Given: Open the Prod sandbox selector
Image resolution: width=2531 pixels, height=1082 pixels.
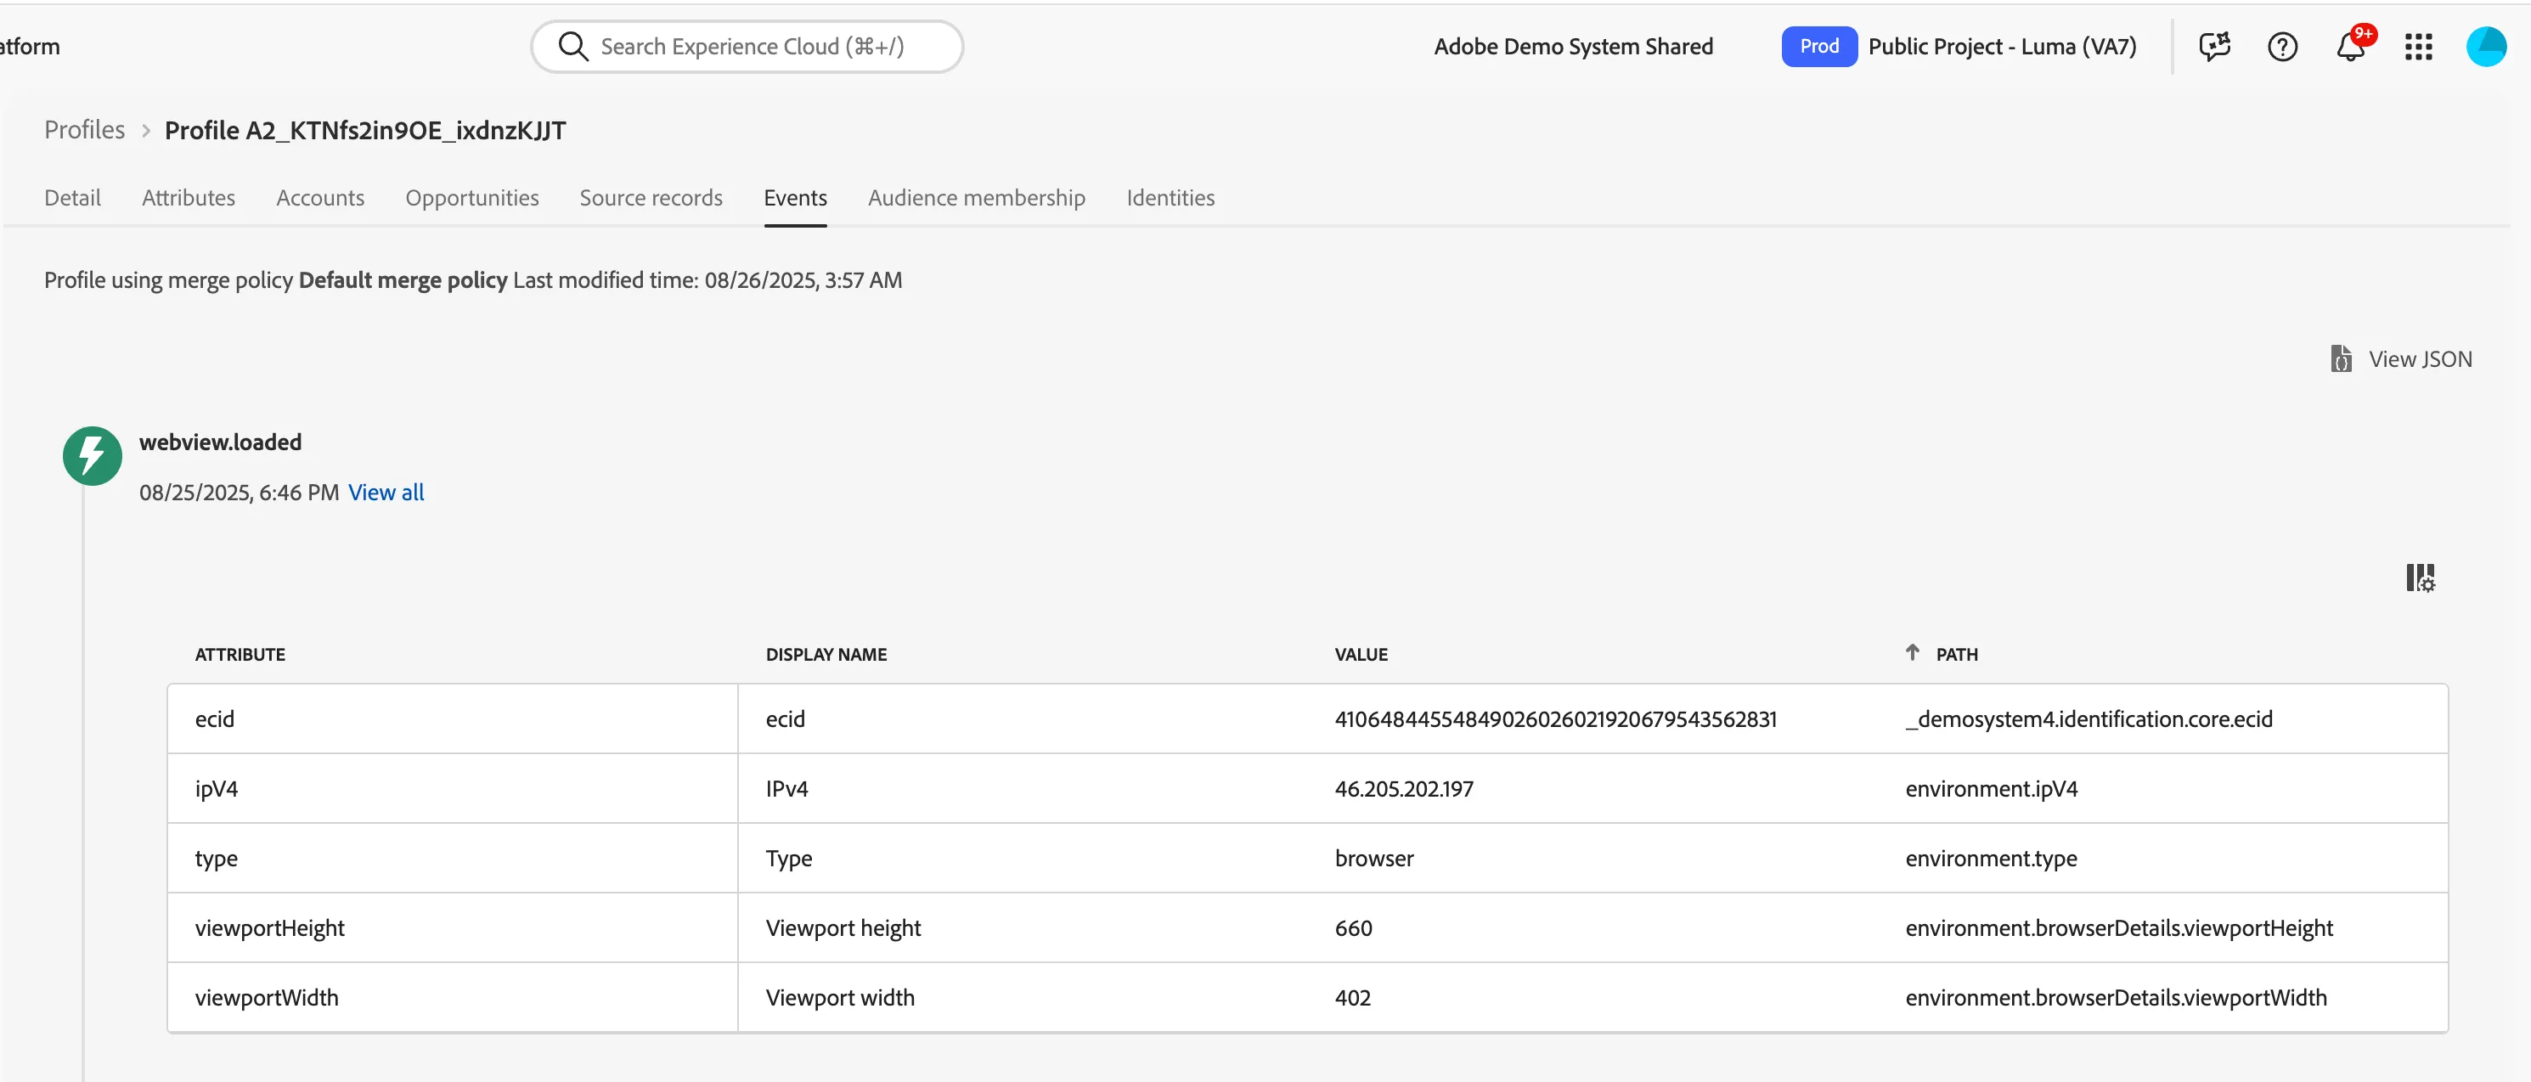Looking at the screenshot, I should [1818, 46].
